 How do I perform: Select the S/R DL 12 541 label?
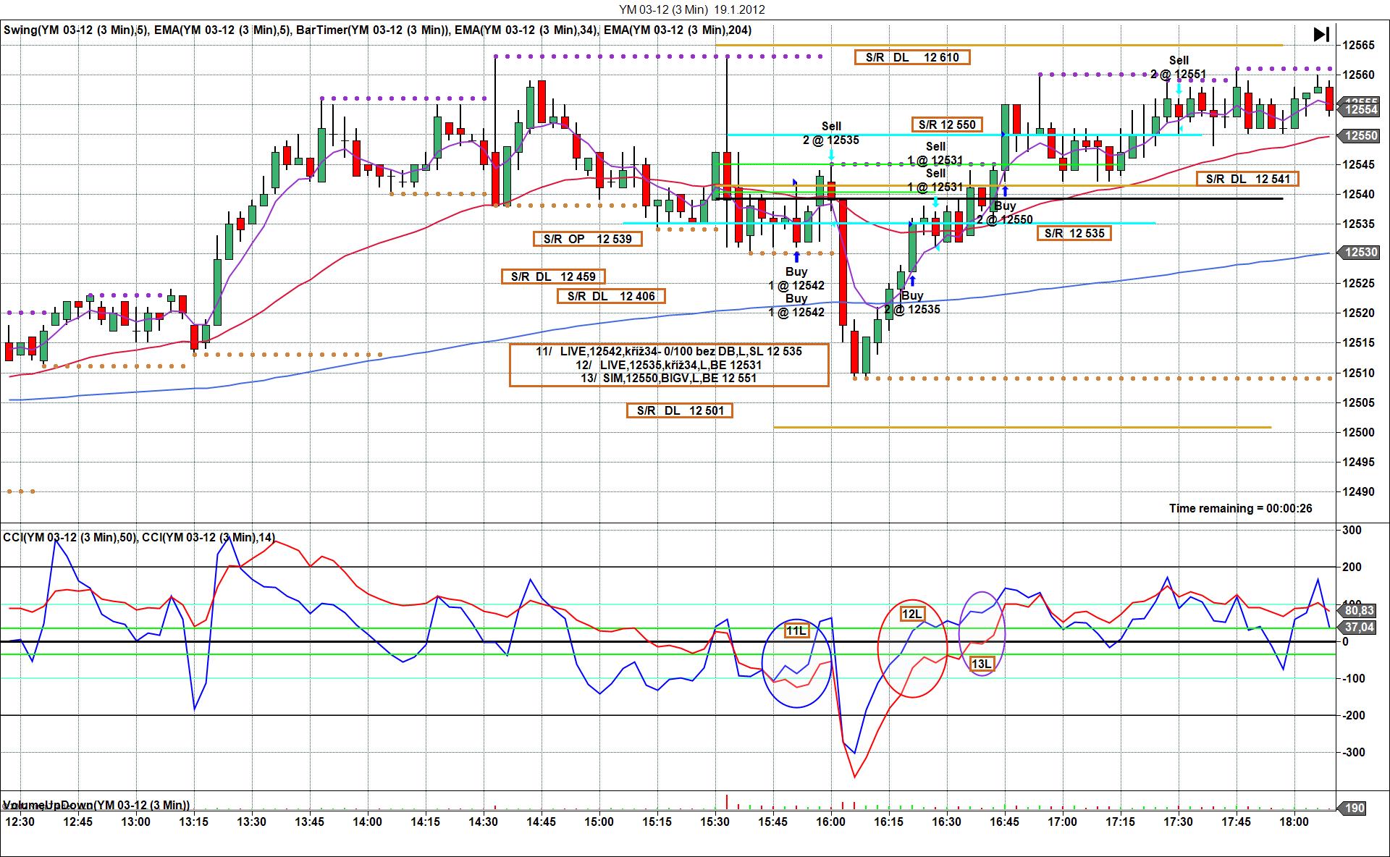click(x=1247, y=179)
